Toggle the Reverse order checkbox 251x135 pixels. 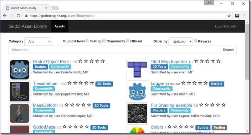pyautogui.click(x=195, y=41)
